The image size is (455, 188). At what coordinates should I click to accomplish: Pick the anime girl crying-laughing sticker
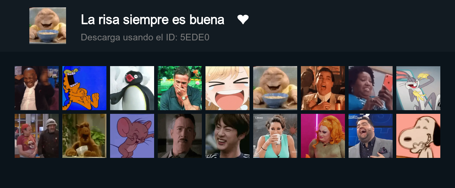pyautogui.click(x=227, y=88)
